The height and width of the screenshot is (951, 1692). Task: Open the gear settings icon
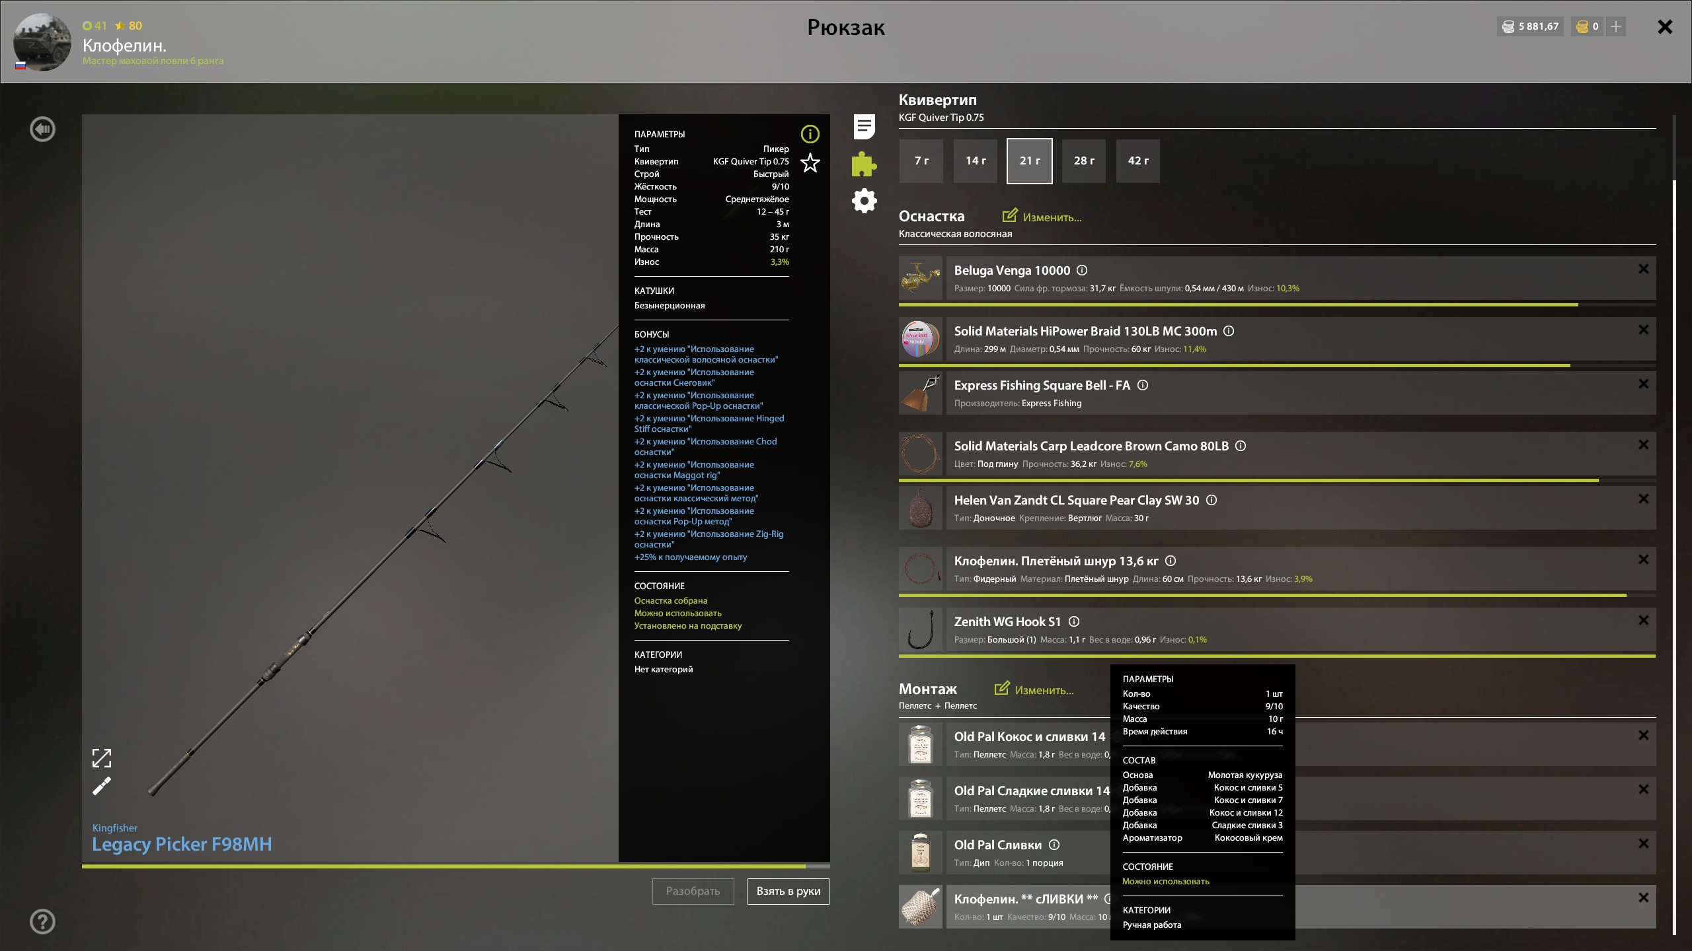[864, 201]
